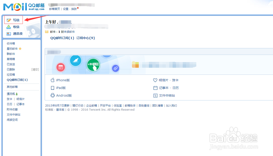Click the yellow folder icon in banner
The image size is (273, 156).
pos(135,64)
